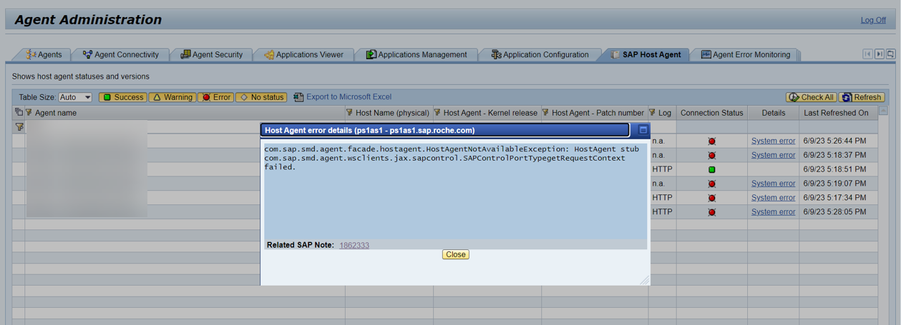Open System error link for 5:18:37 PM row
Viewport: 901px width, 325px height.
click(x=773, y=155)
